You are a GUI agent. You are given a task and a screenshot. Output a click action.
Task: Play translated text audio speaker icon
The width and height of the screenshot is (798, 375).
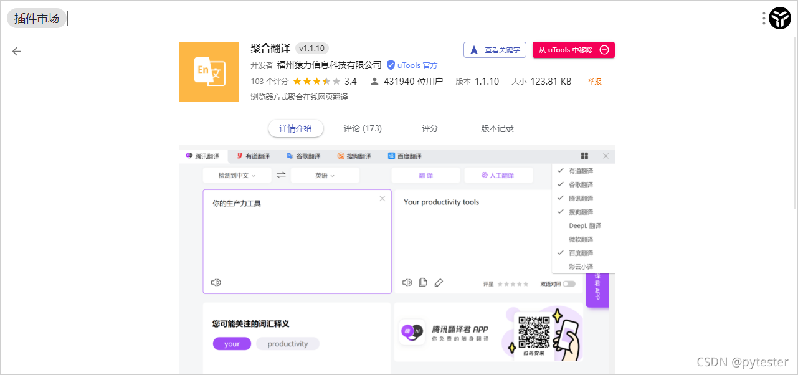tap(407, 282)
